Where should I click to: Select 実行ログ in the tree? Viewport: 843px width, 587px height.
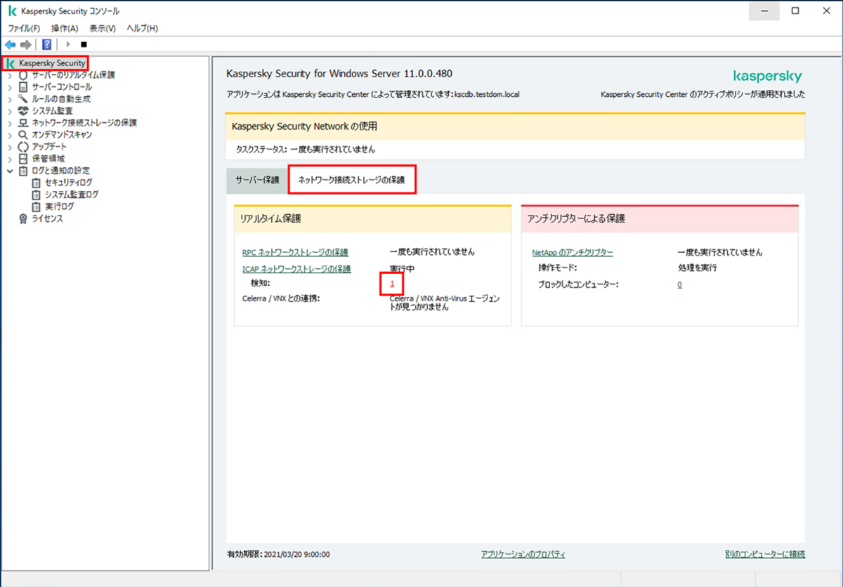[60, 206]
